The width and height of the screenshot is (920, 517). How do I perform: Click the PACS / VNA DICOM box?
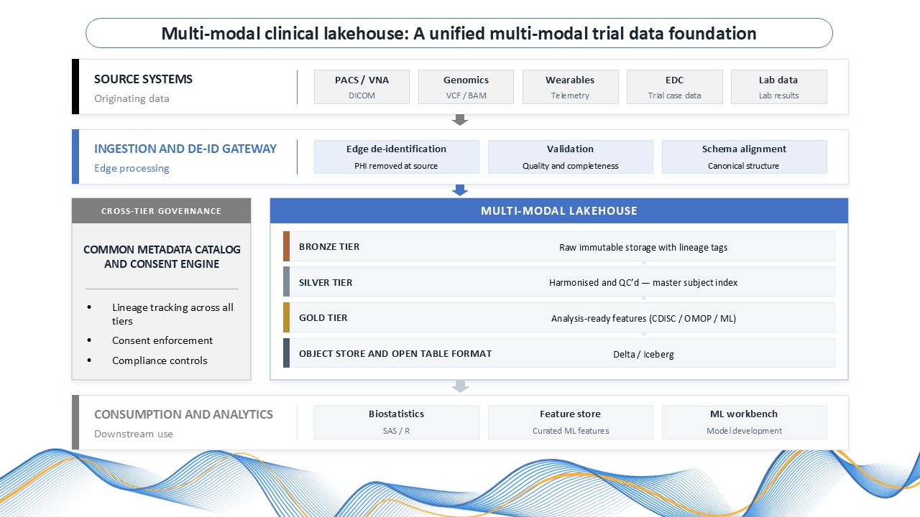362,87
